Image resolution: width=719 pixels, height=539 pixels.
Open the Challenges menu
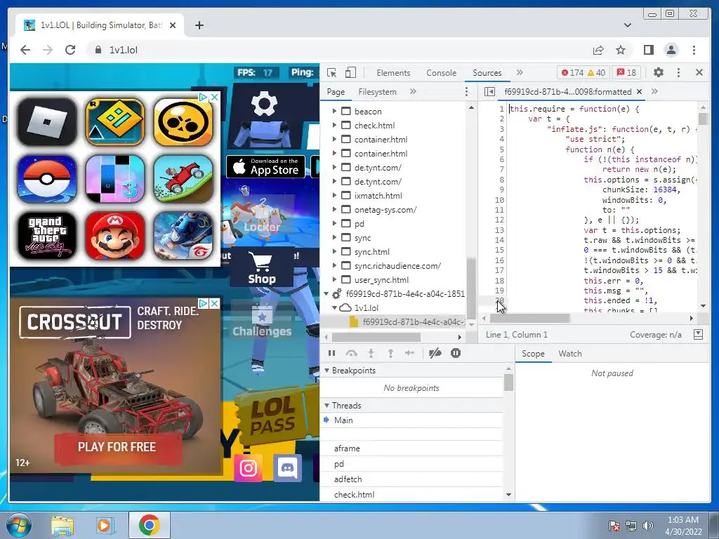(262, 321)
